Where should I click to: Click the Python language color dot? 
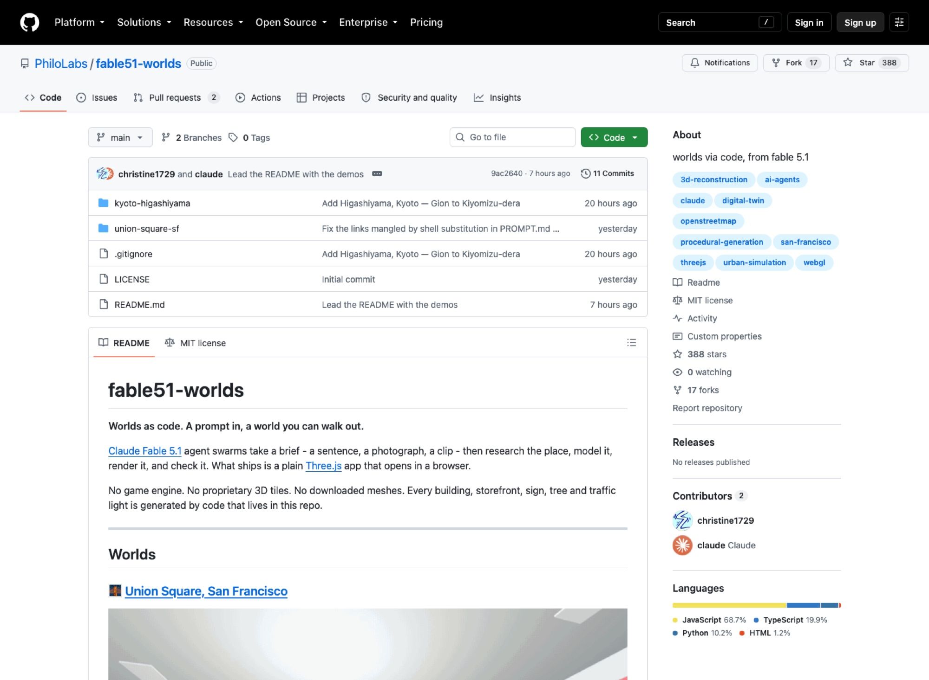675,633
